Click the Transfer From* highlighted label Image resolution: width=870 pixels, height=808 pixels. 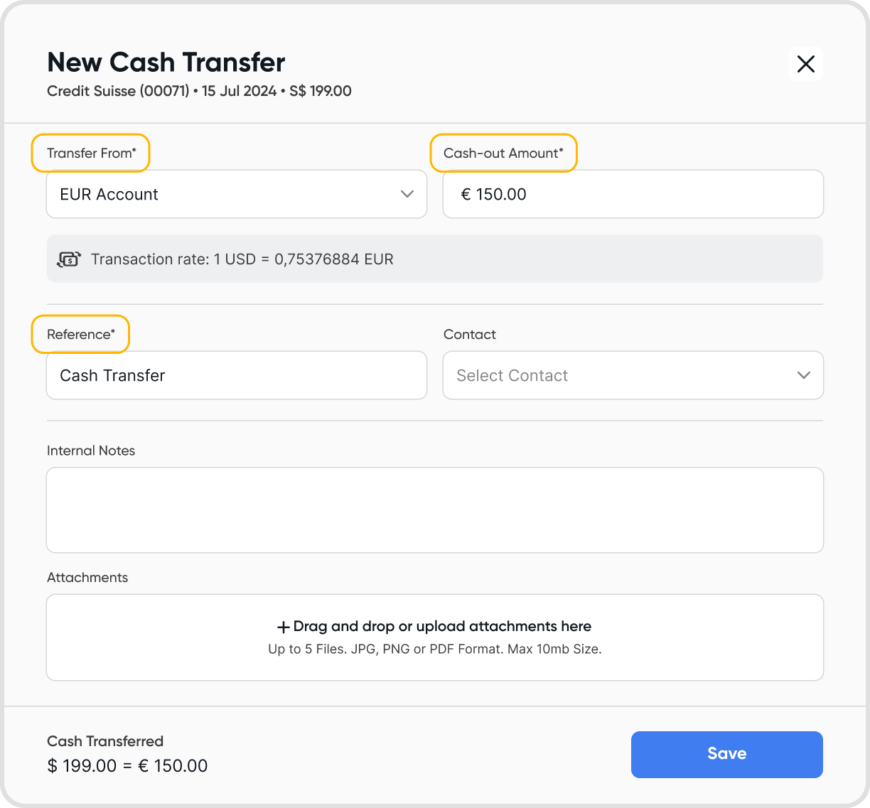91,153
